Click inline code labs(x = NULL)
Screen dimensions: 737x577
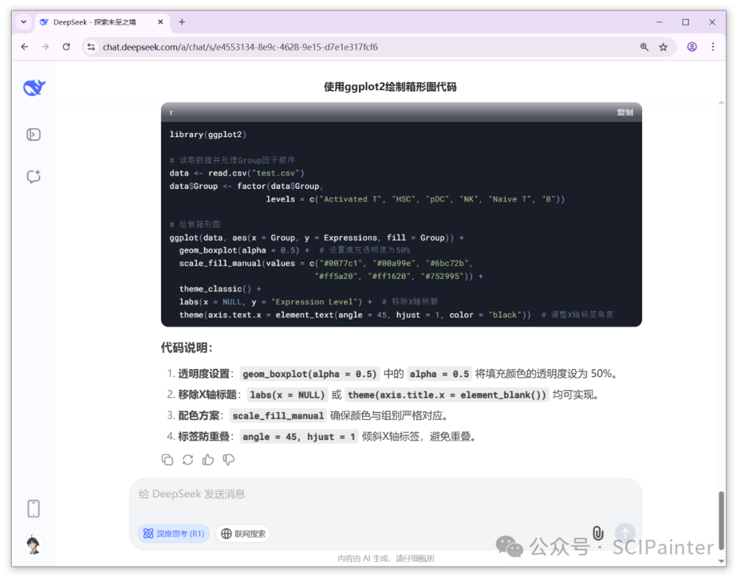click(x=287, y=395)
